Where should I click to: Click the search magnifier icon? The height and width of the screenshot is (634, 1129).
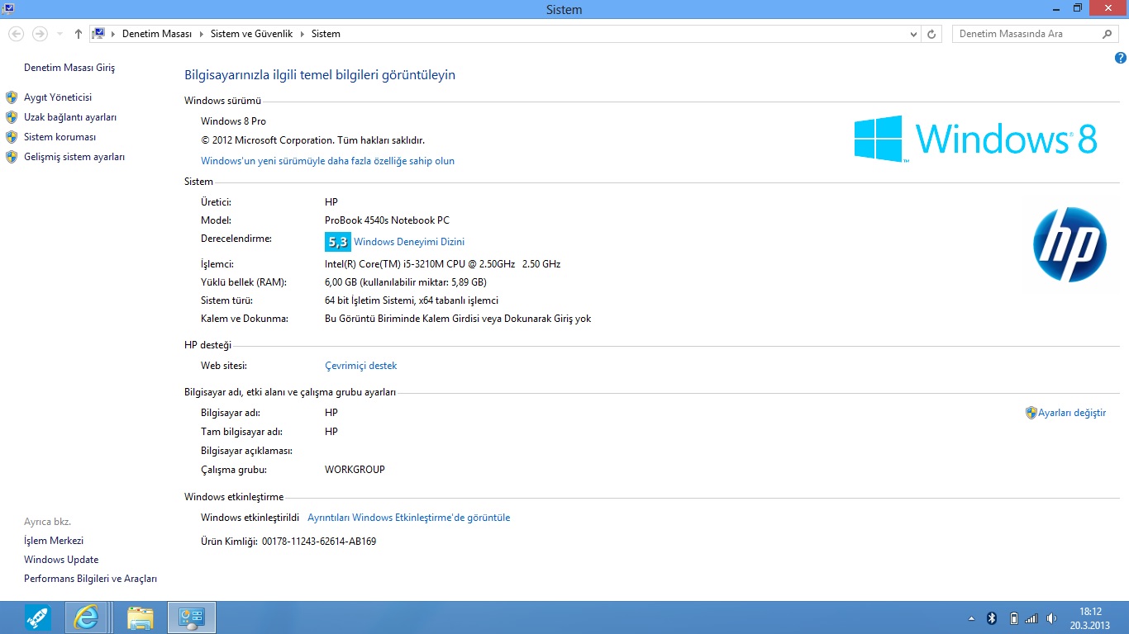tap(1108, 34)
